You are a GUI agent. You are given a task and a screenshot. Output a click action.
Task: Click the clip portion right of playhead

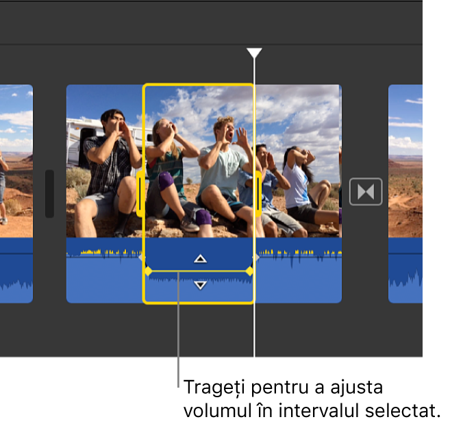coord(298,161)
